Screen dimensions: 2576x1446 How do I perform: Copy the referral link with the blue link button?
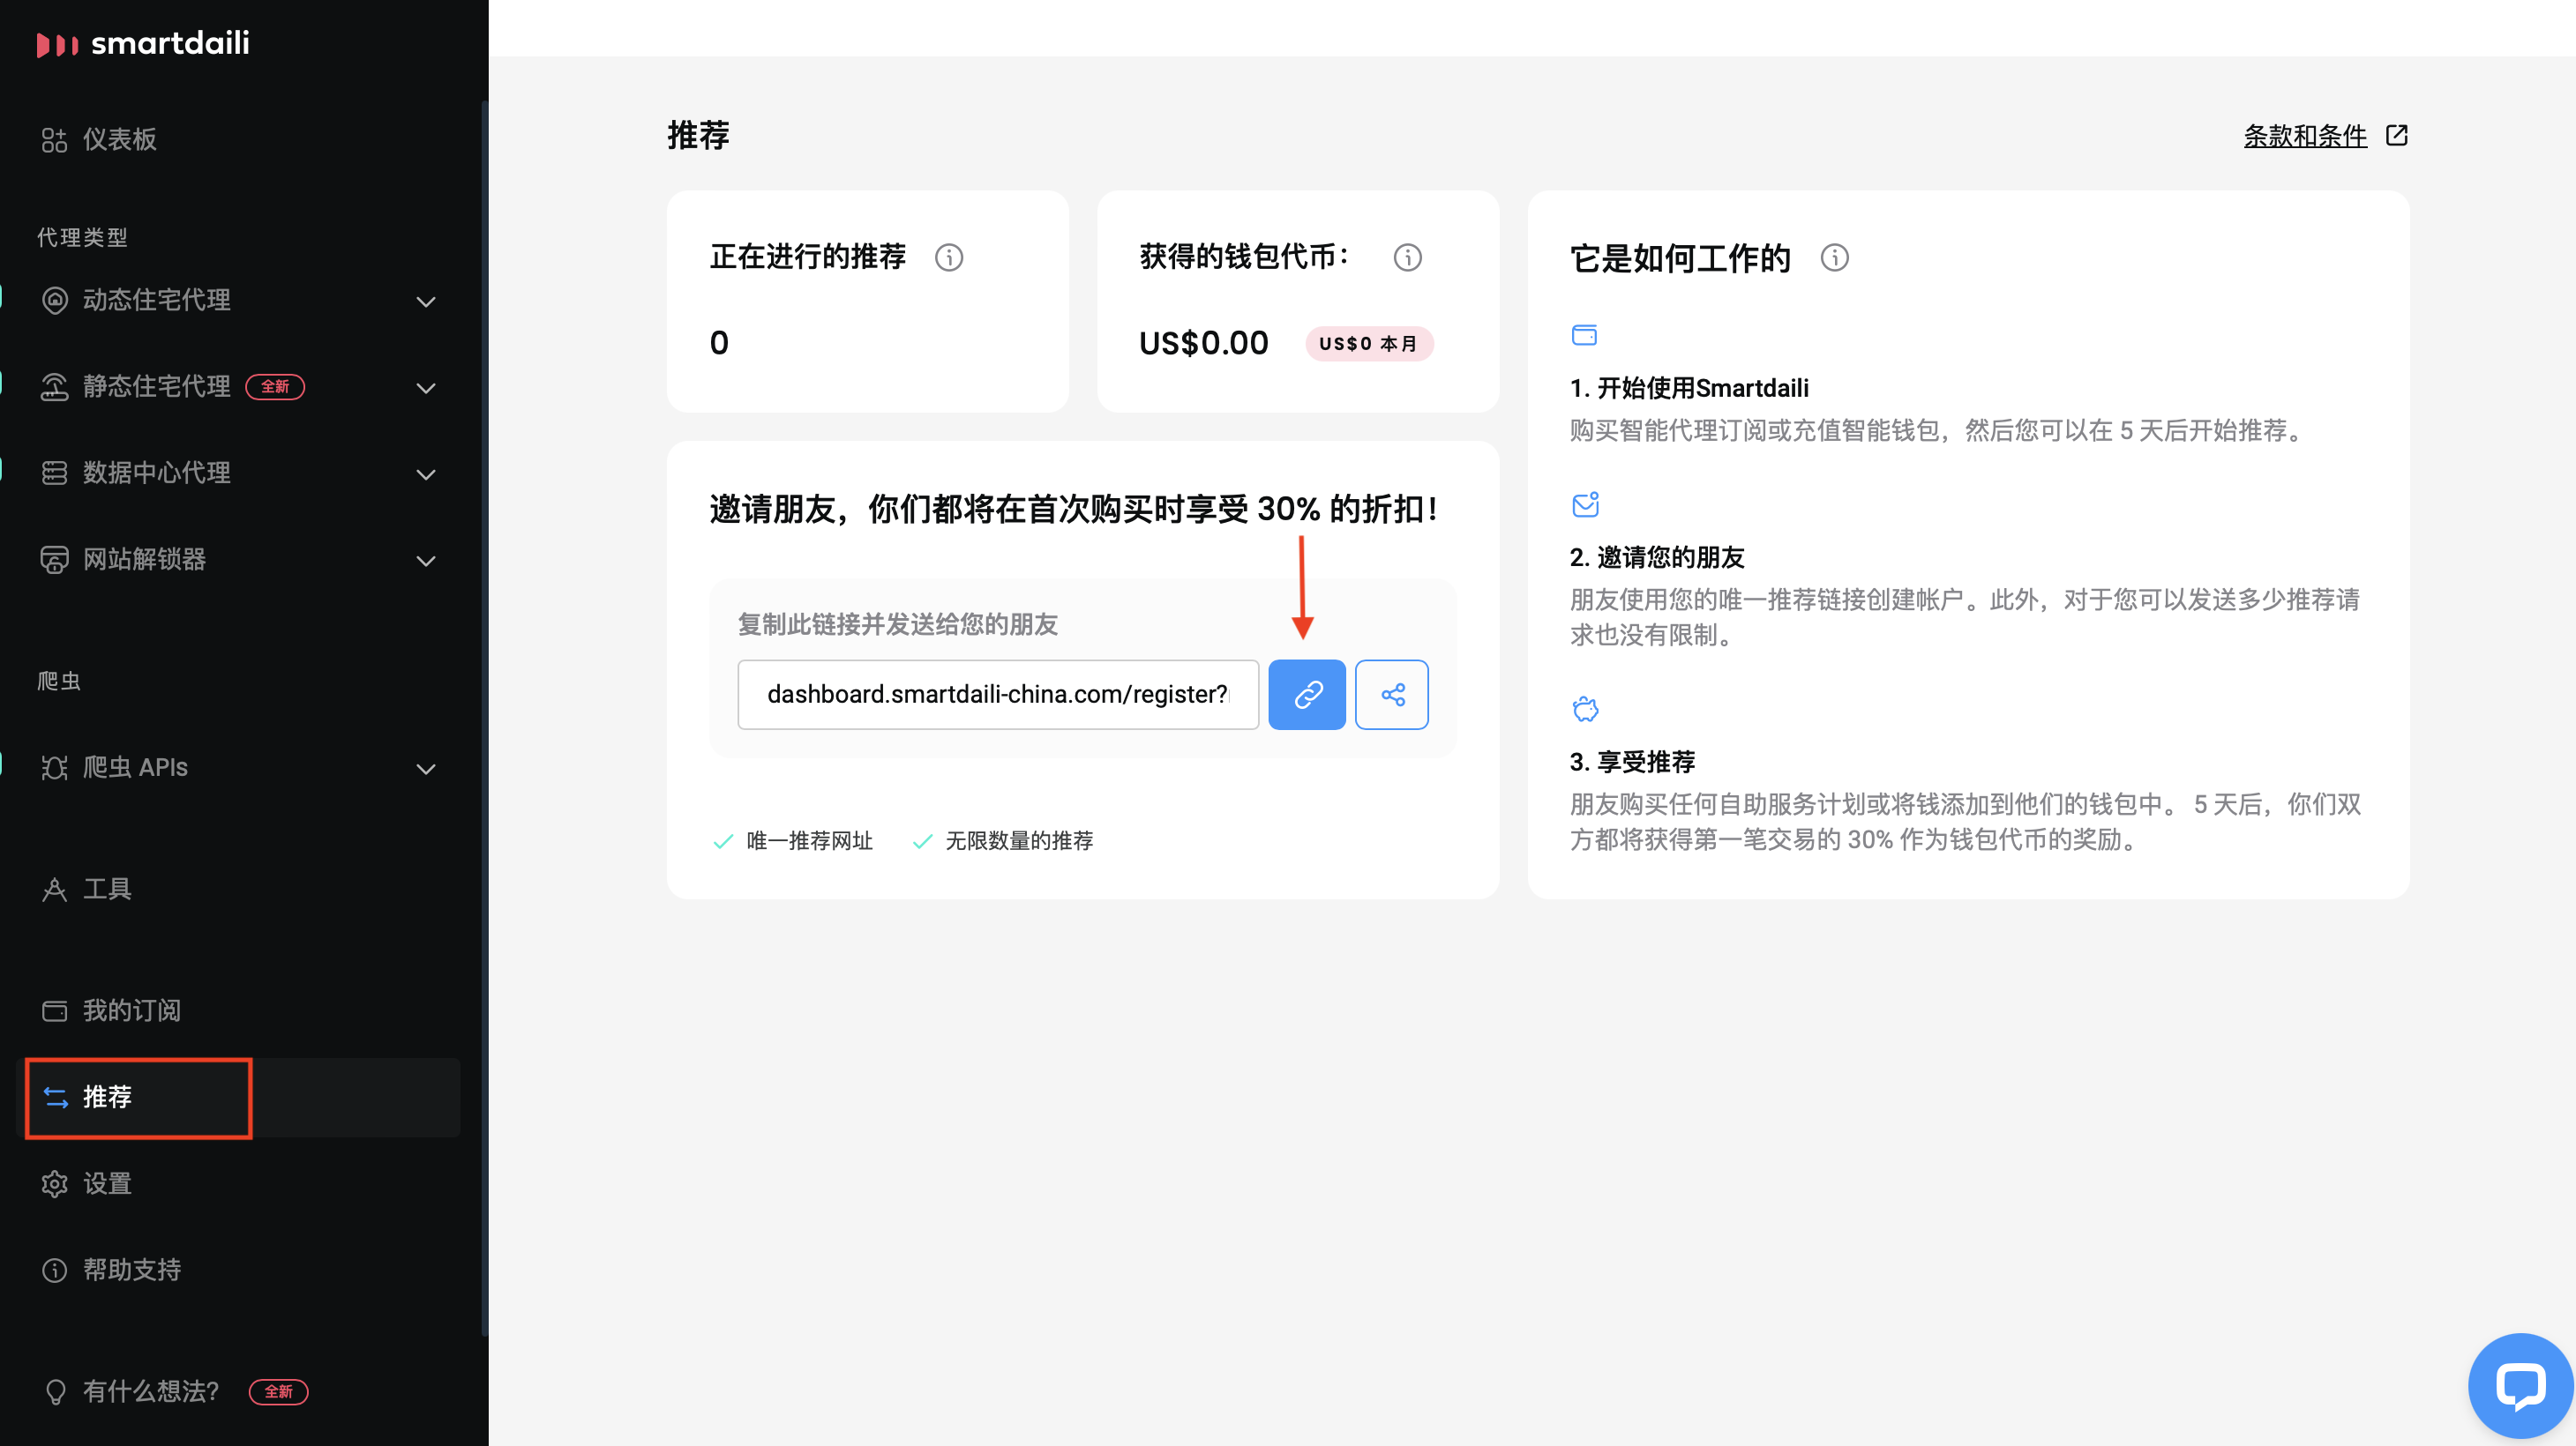1307,695
